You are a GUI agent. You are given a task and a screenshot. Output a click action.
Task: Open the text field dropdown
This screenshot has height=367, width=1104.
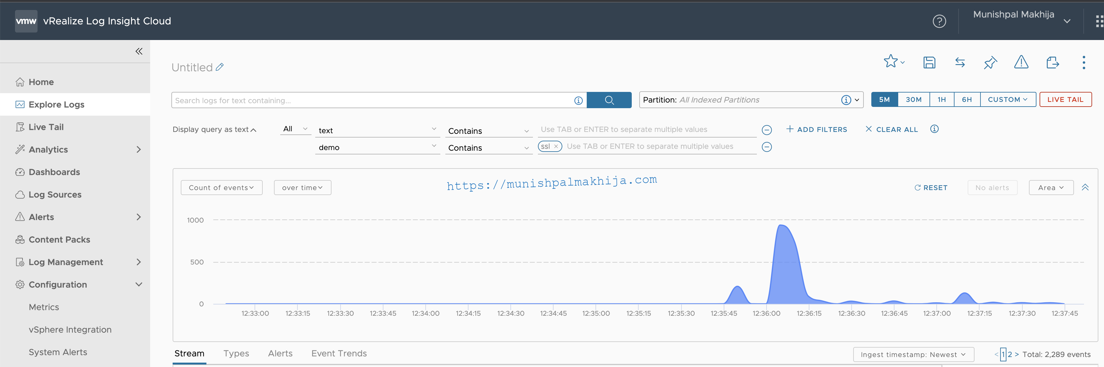[377, 130]
